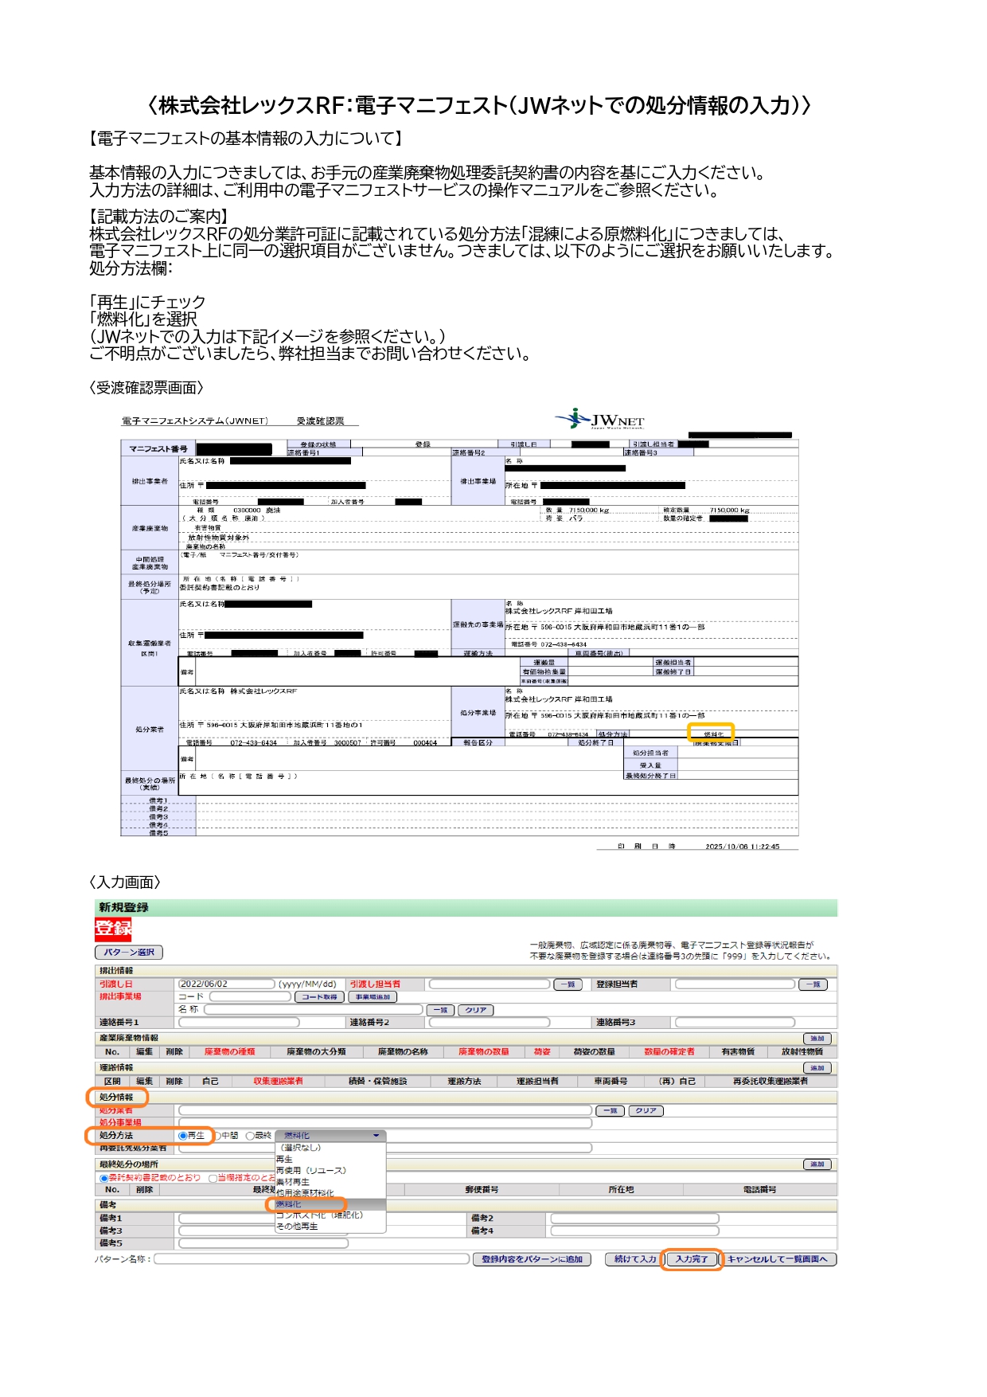Click the パターン名称 text field
Viewport: 987px width, 1397px height.
coord(311,1259)
